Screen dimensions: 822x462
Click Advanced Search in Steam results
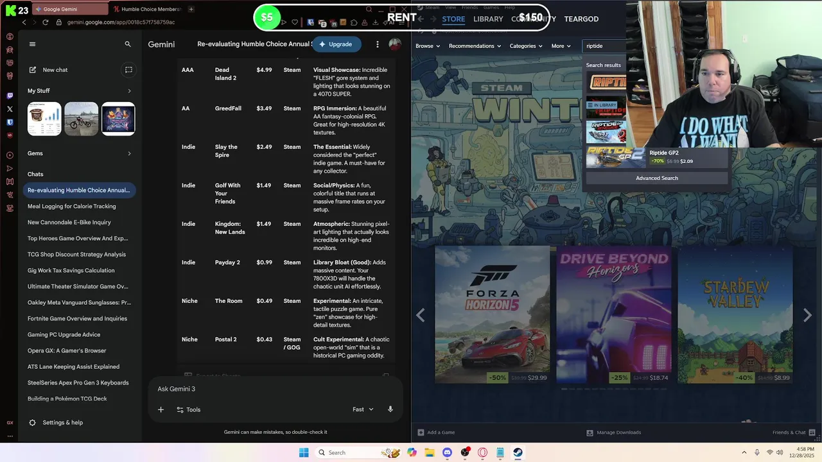click(657, 178)
